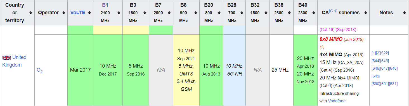Sort the B28 700 MHz column
Viewport: 409px width, 106px height.
point(242,13)
